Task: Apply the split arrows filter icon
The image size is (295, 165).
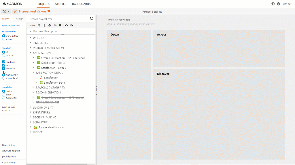Action: (x=55, y=25)
